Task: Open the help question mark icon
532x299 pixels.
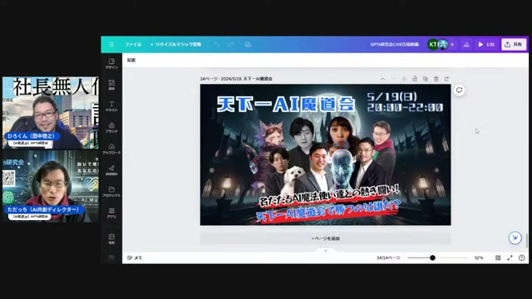Action: click(522, 258)
